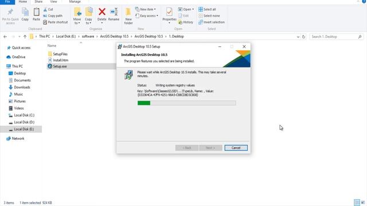
Task: Click Open in ribbon
Action: coord(186,9)
